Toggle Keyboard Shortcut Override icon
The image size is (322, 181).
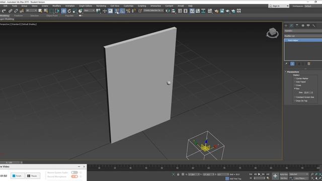(111, 11)
